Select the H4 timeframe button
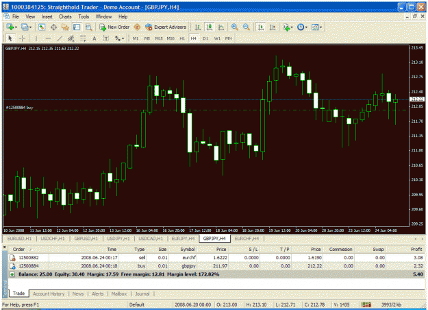The width and height of the screenshot is (428, 310). [x=194, y=38]
